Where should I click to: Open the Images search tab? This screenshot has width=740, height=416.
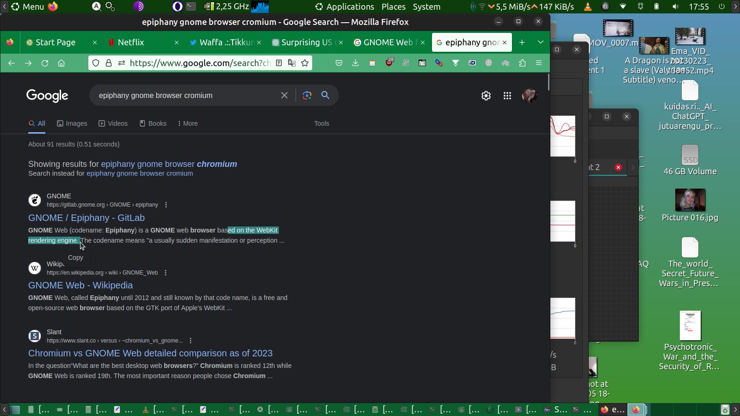coord(72,123)
